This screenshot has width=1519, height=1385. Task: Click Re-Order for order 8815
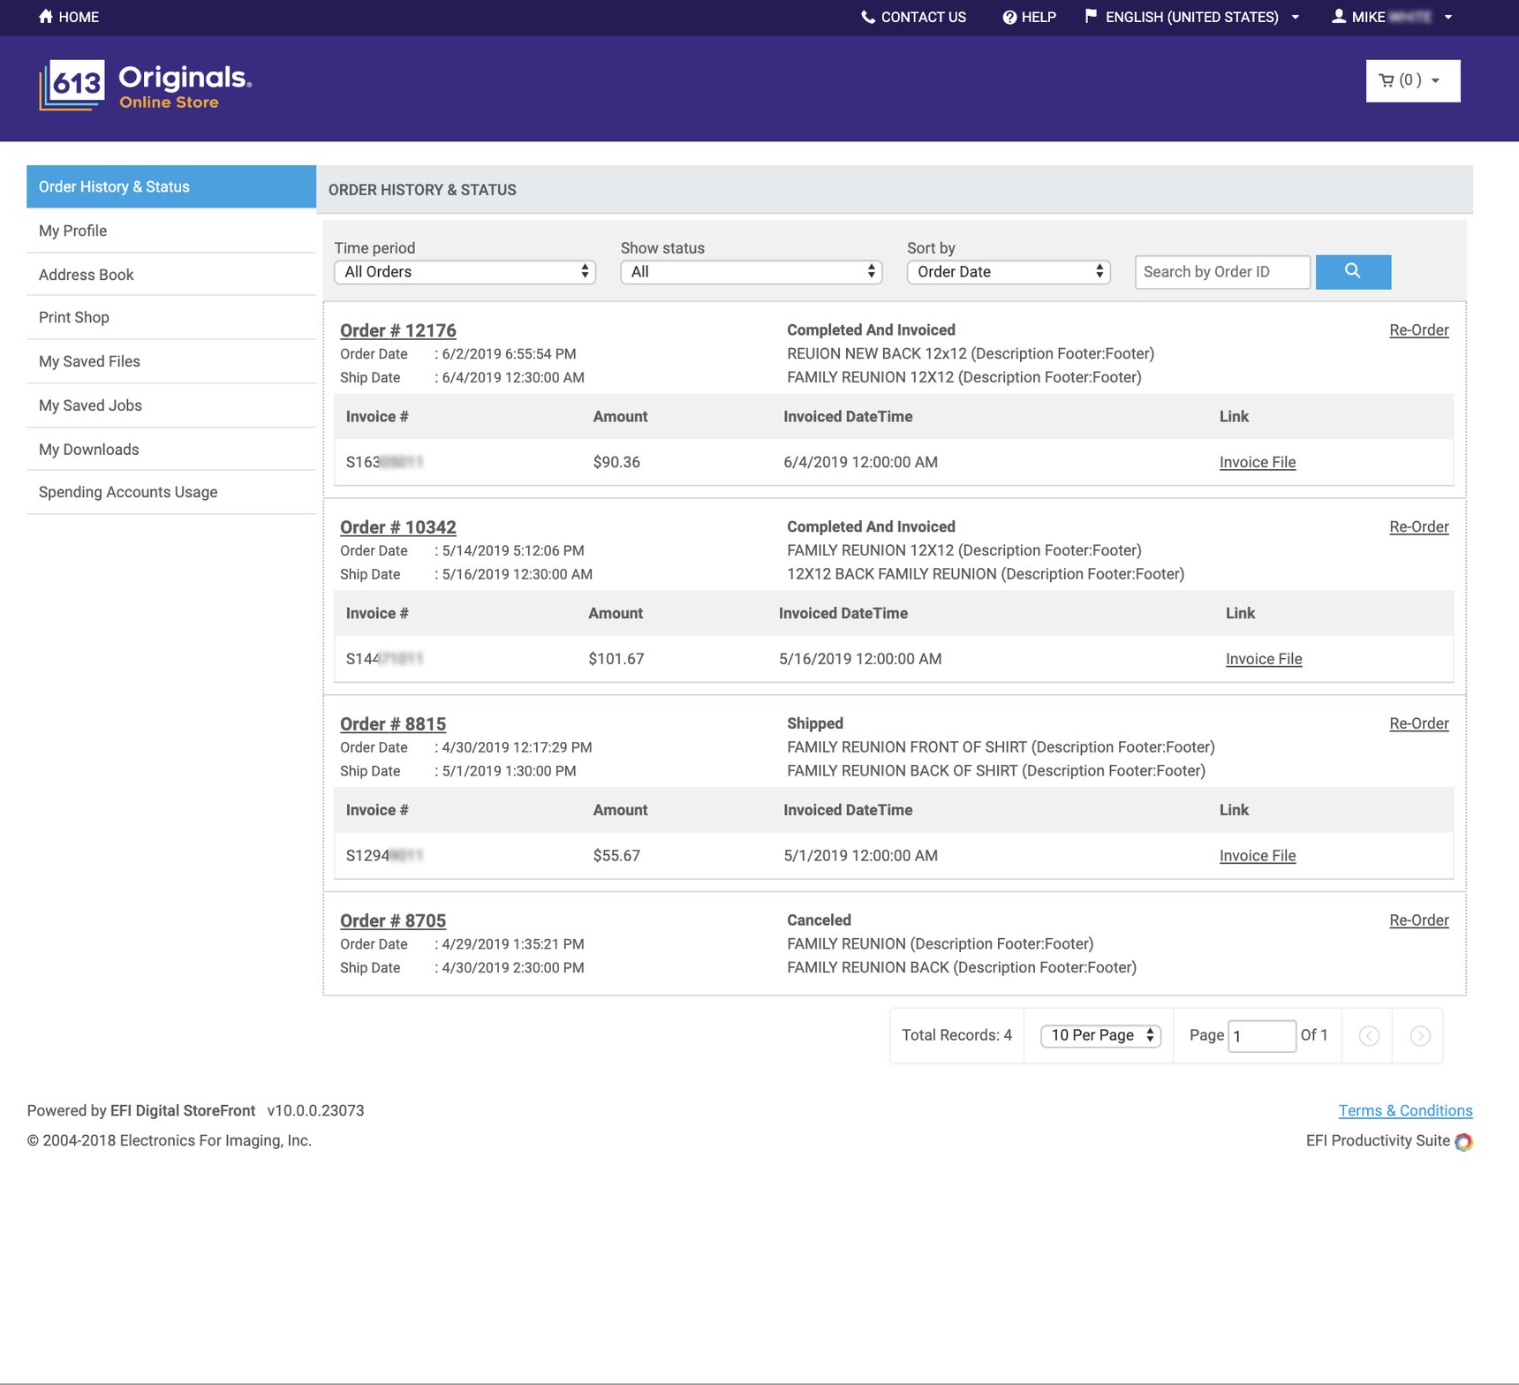click(x=1418, y=723)
